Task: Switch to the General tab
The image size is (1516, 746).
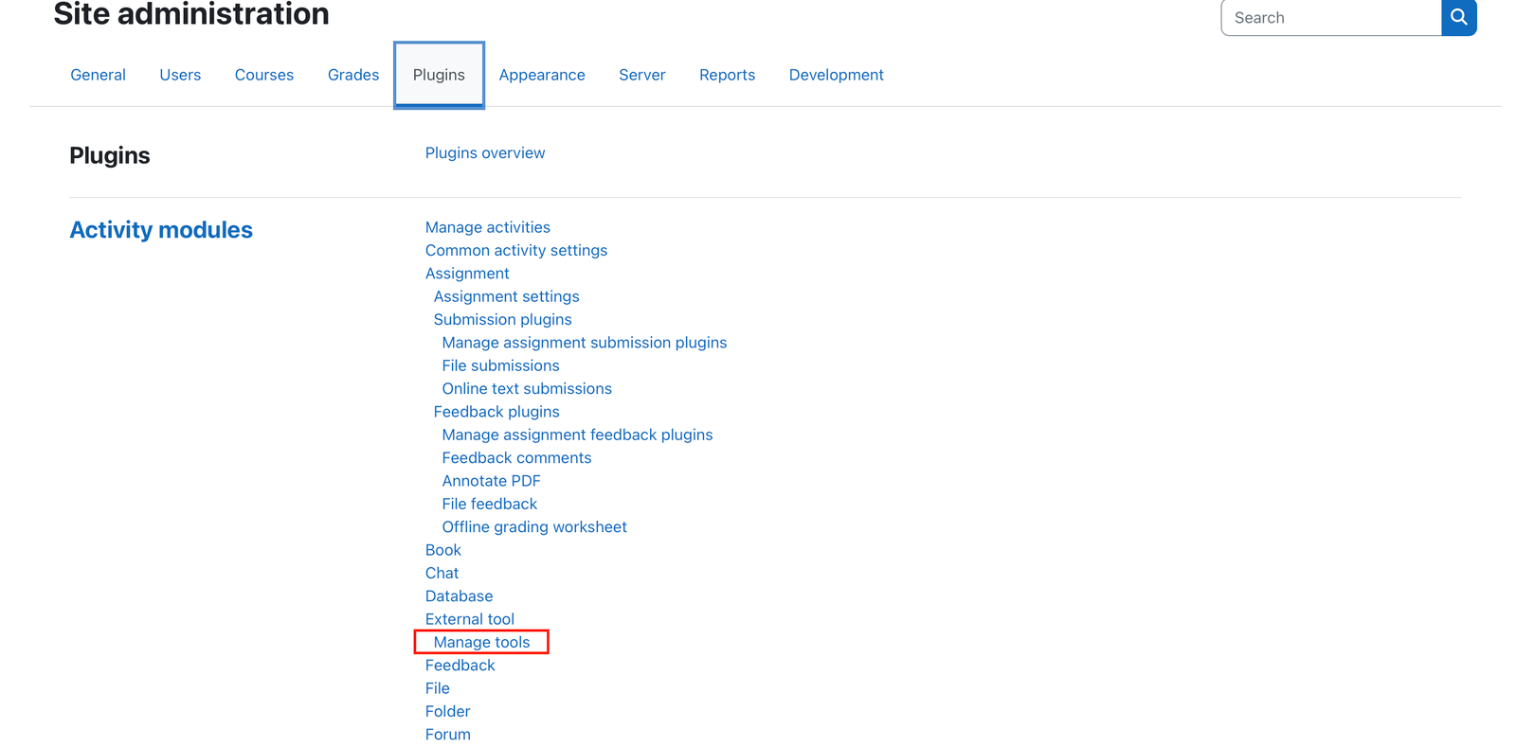Action: pos(98,75)
